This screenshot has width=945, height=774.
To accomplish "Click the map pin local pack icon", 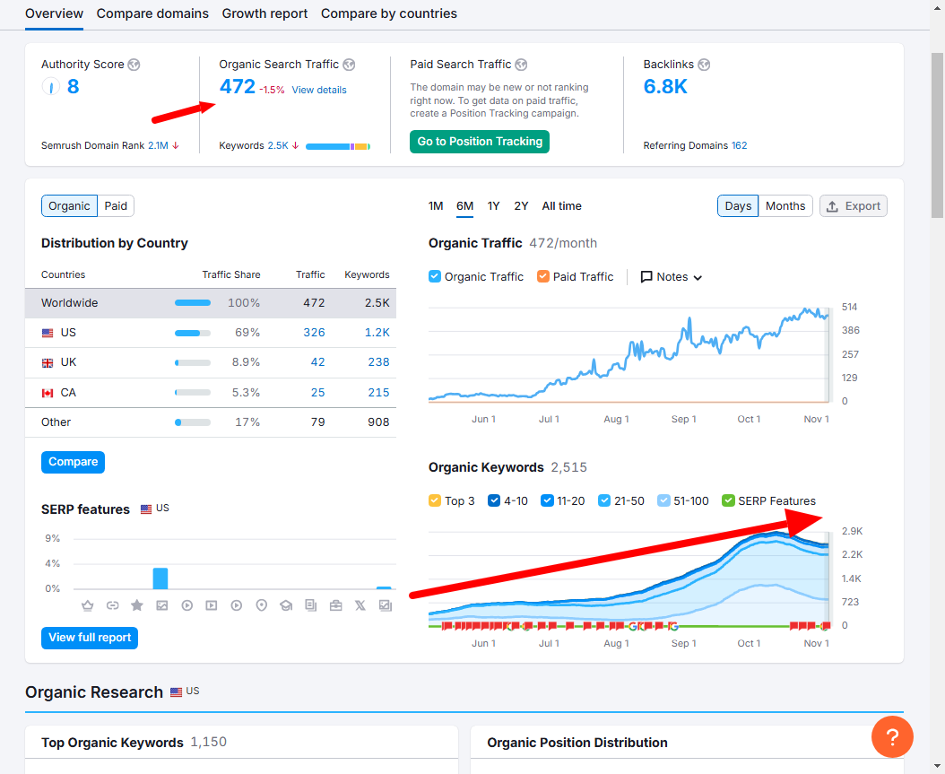I will 262,605.
